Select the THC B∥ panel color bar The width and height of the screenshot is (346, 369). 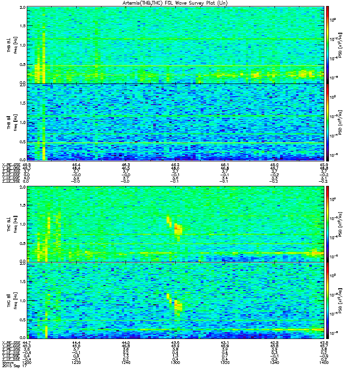pyautogui.click(x=328, y=301)
